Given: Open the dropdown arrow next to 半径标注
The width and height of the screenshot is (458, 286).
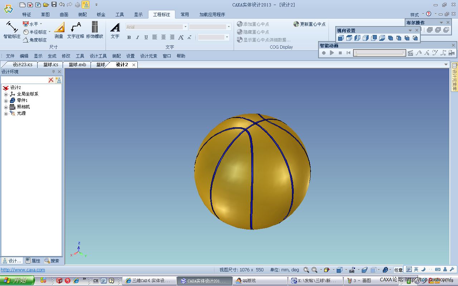Looking at the screenshot, I should [x=49, y=32].
